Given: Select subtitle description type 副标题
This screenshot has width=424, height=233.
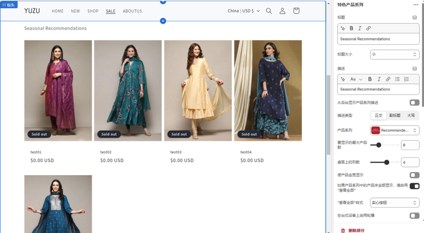Looking at the screenshot, I should point(395,115).
